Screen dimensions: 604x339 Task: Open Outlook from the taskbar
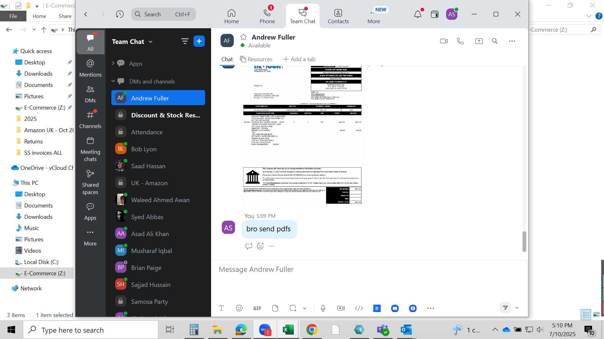[x=406, y=330]
